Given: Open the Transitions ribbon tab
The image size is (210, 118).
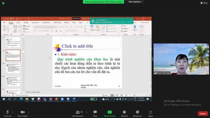Looking at the screenshot, I should (x=35, y=23).
